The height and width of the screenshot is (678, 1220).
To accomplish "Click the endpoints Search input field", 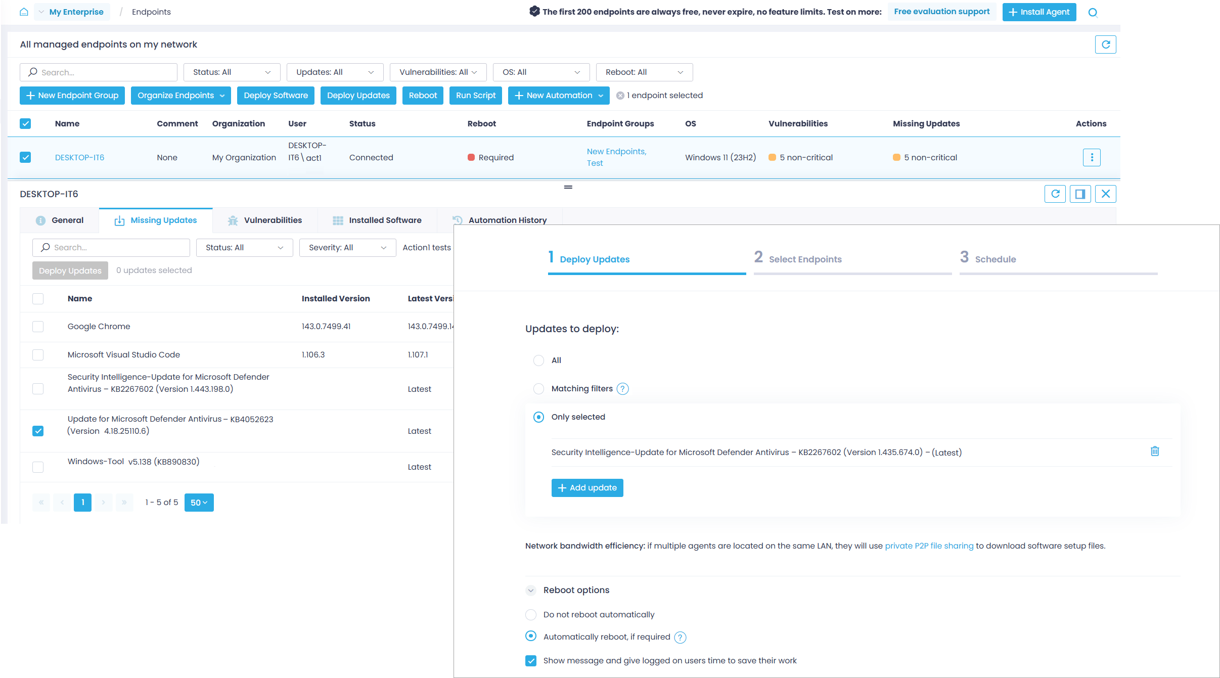I will point(98,72).
